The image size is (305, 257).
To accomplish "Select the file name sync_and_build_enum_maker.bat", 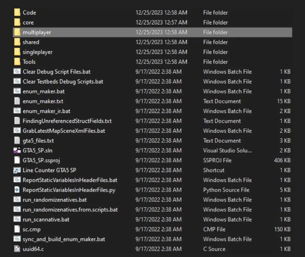I will pyautogui.click(x=64, y=239).
